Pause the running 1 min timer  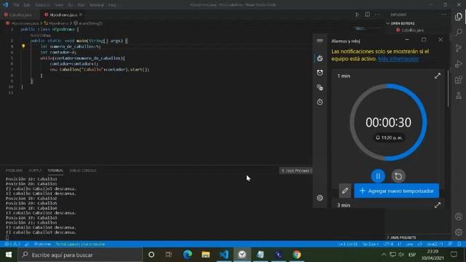tap(378, 176)
